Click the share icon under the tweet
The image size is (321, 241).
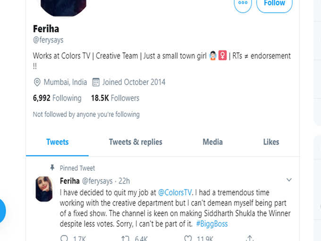coord(250,238)
